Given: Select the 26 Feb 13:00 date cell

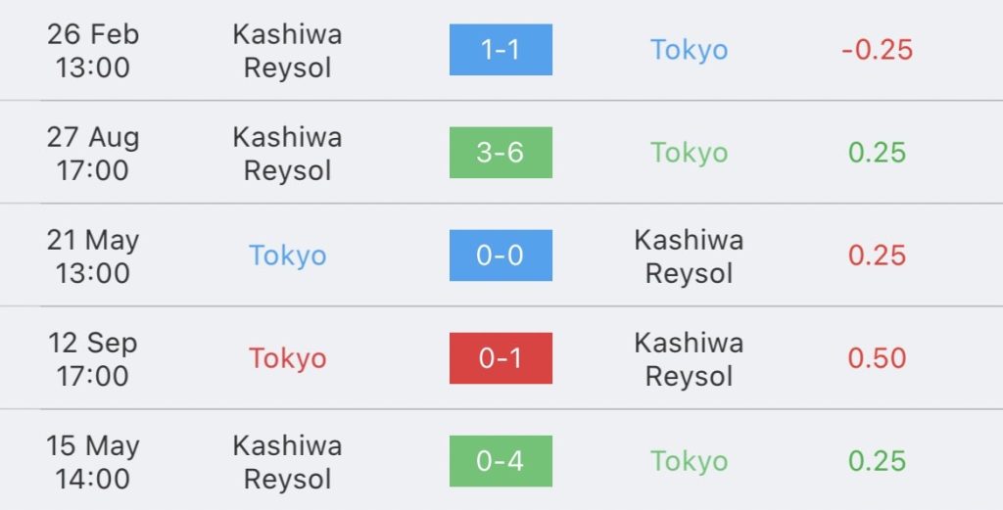Looking at the screenshot, I should tap(93, 51).
